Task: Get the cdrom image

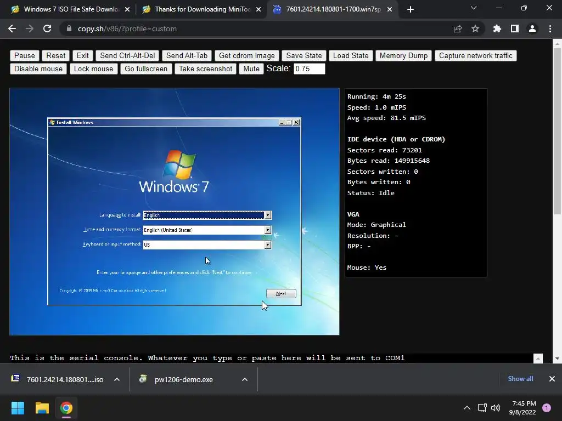Action: click(x=246, y=55)
